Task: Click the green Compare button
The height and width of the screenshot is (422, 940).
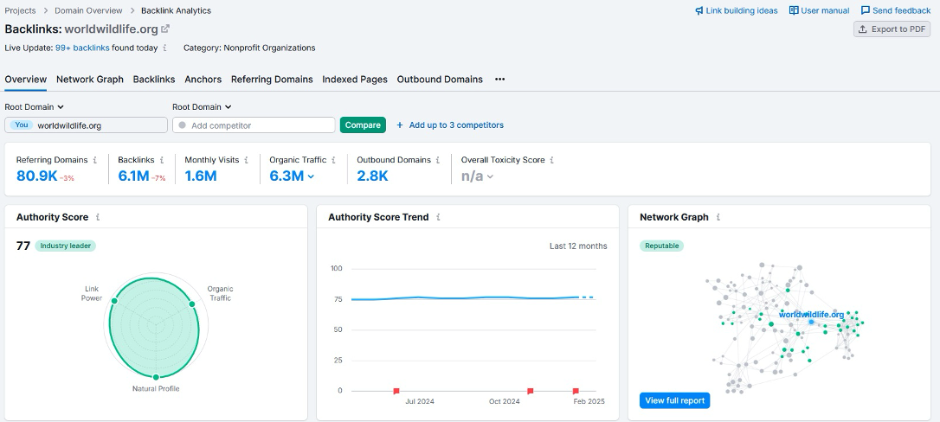Action: pos(363,125)
